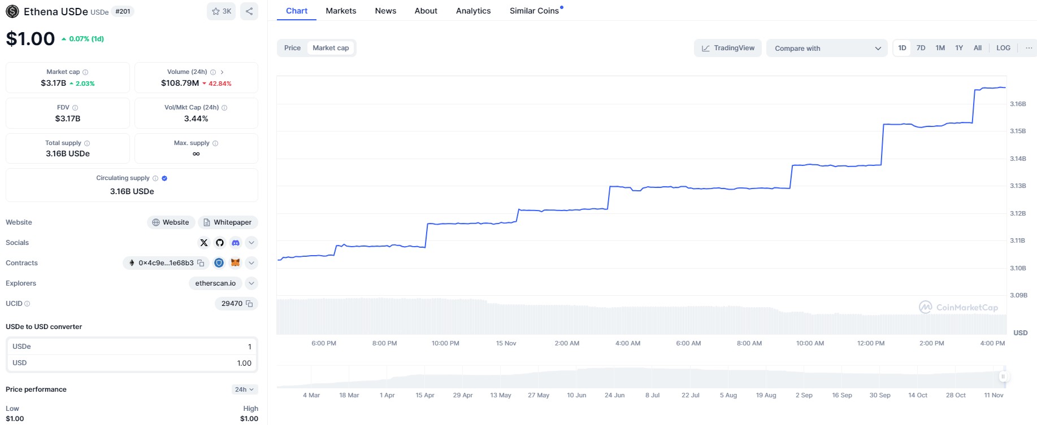The width and height of the screenshot is (1037, 425).
Task: Click the TradingView button
Action: click(728, 48)
